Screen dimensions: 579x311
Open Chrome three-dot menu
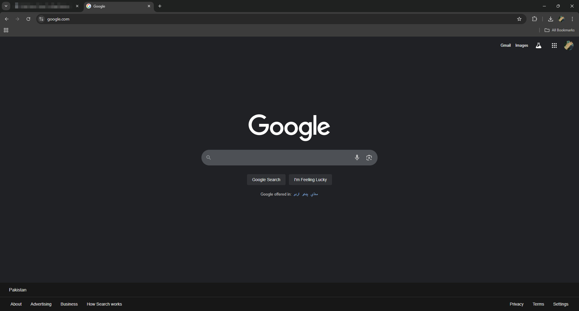click(572, 19)
